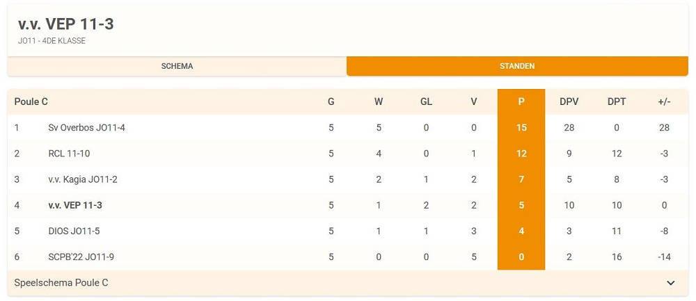Open team RCL 11-10
This screenshot has height=301, width=696.
click(x=70, y=154)
